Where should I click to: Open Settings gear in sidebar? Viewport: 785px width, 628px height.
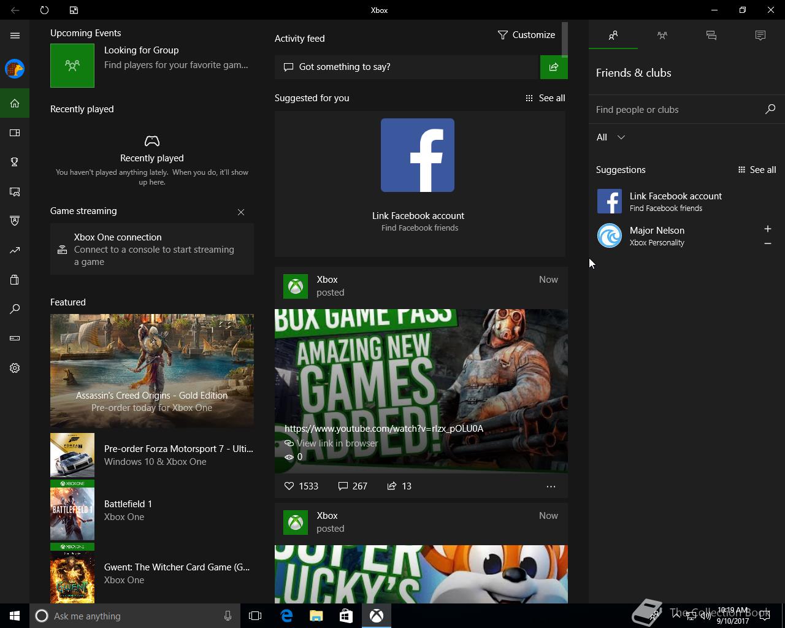pos(15,368)
